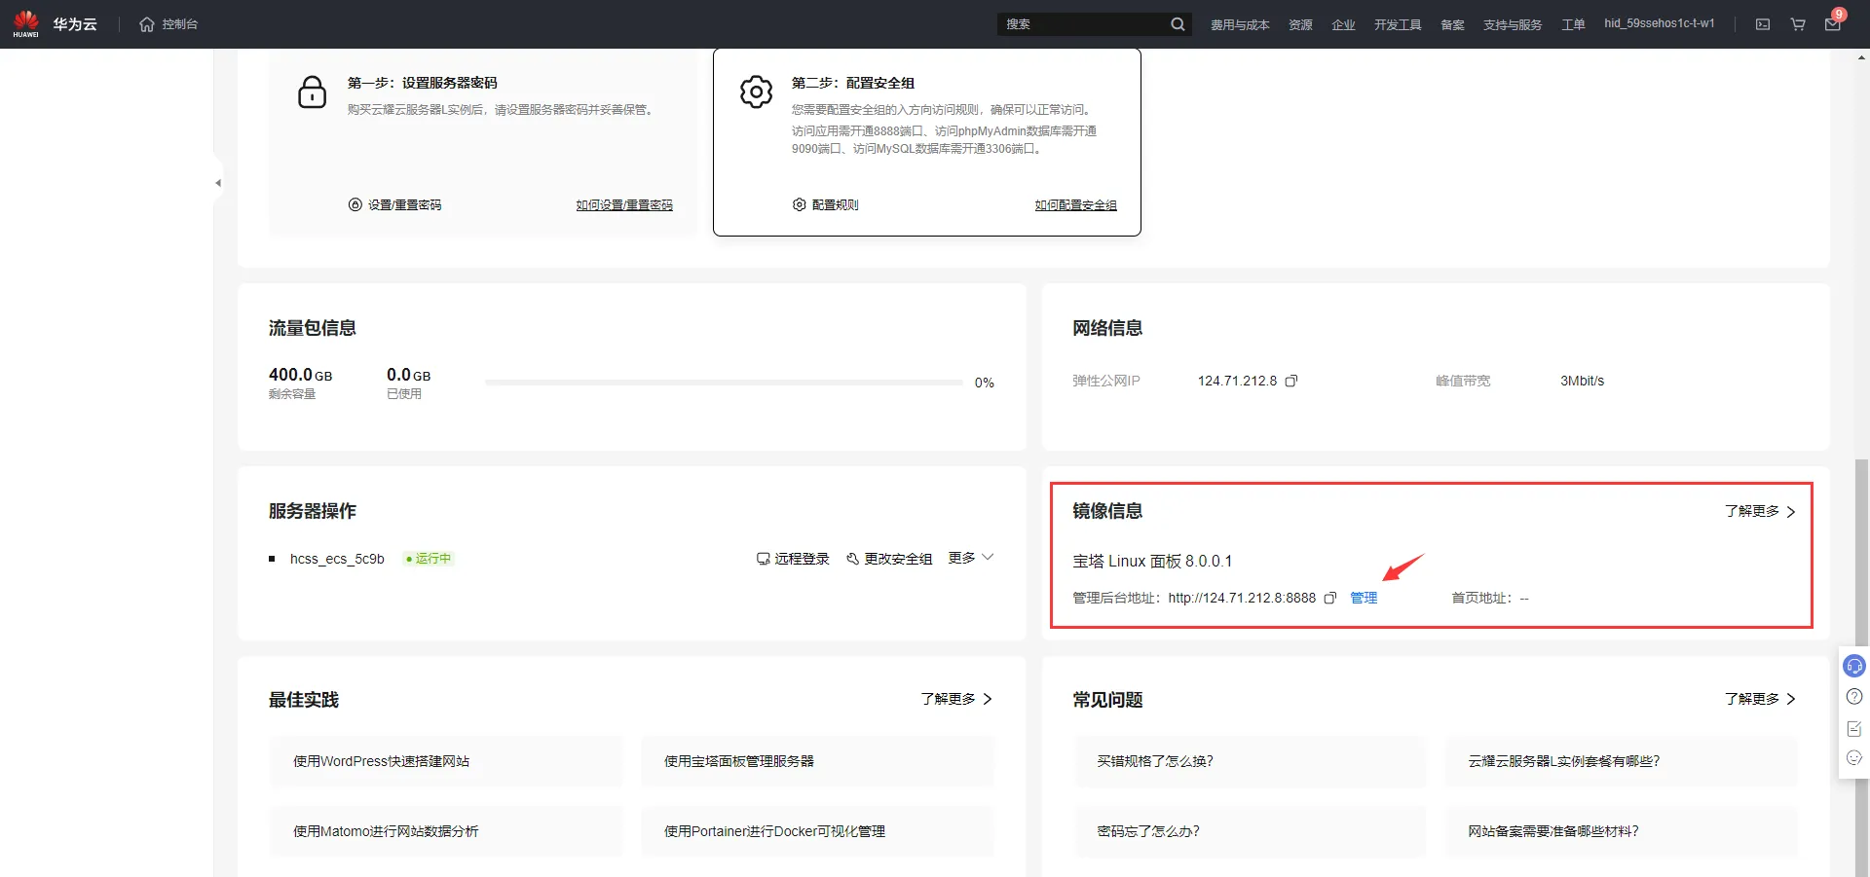The height and width of the screenshot is (877, 1870).
Task: Open the 密码忘了怎么办? question
Action: tap(1251, 831)
